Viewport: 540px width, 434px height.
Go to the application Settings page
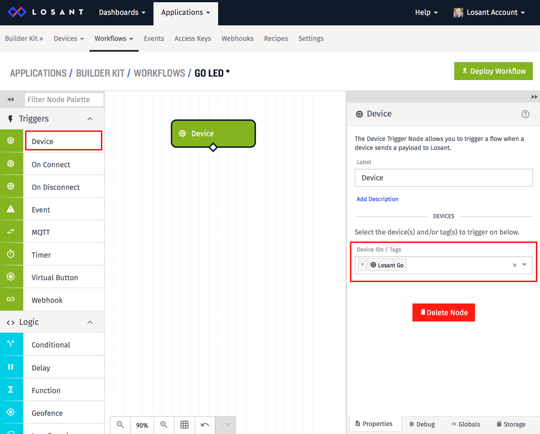311,38
